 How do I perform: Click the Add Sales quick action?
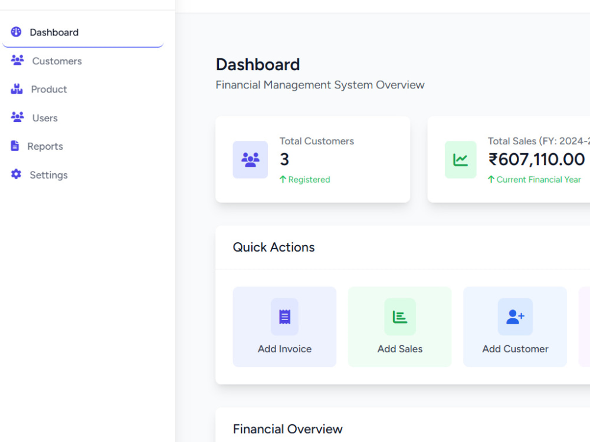[399, 327]
